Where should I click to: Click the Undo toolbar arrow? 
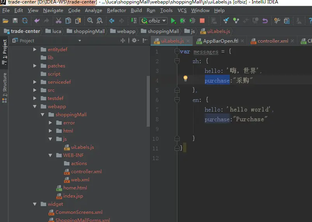(37, 21)
